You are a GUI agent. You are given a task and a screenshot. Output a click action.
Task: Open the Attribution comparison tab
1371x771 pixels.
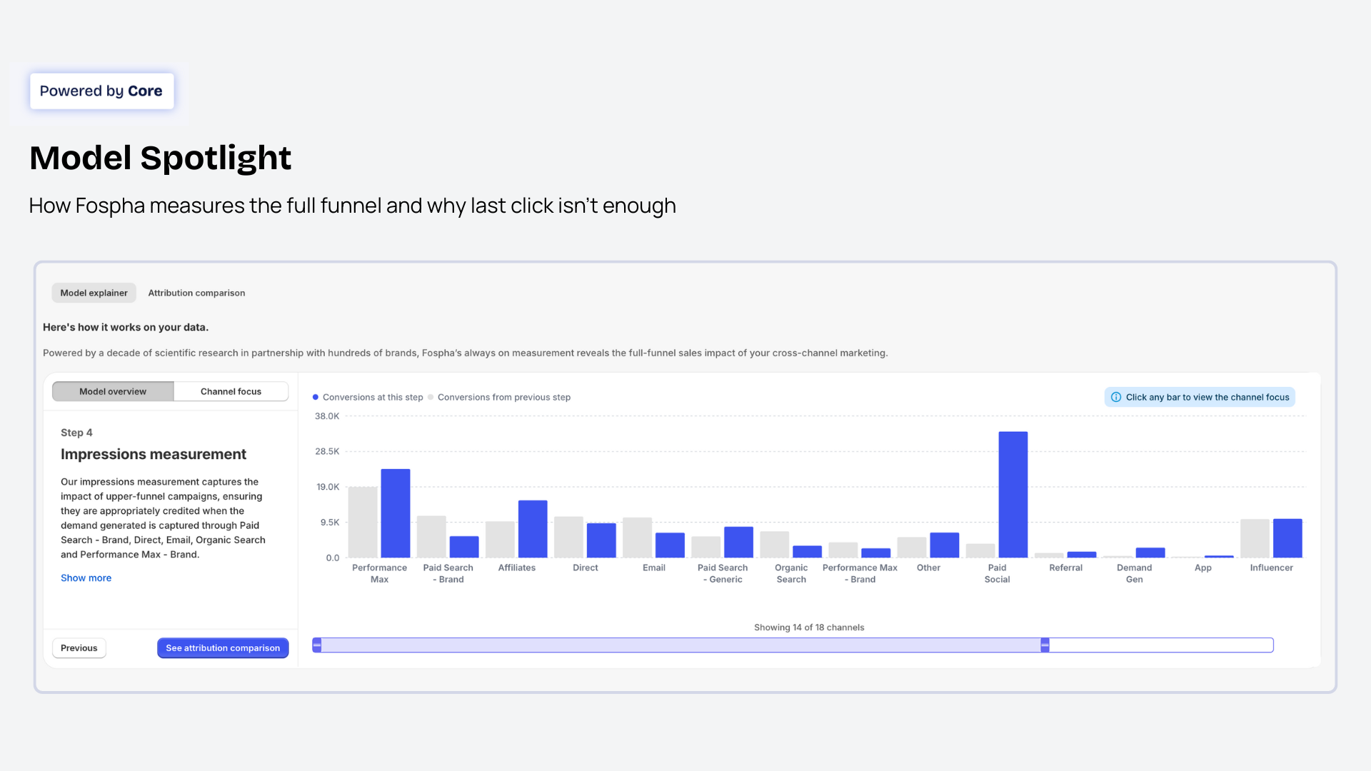(x=196, y=293)
